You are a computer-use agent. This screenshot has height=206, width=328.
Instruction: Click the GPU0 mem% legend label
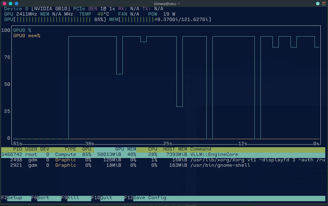tap(27, 36)
